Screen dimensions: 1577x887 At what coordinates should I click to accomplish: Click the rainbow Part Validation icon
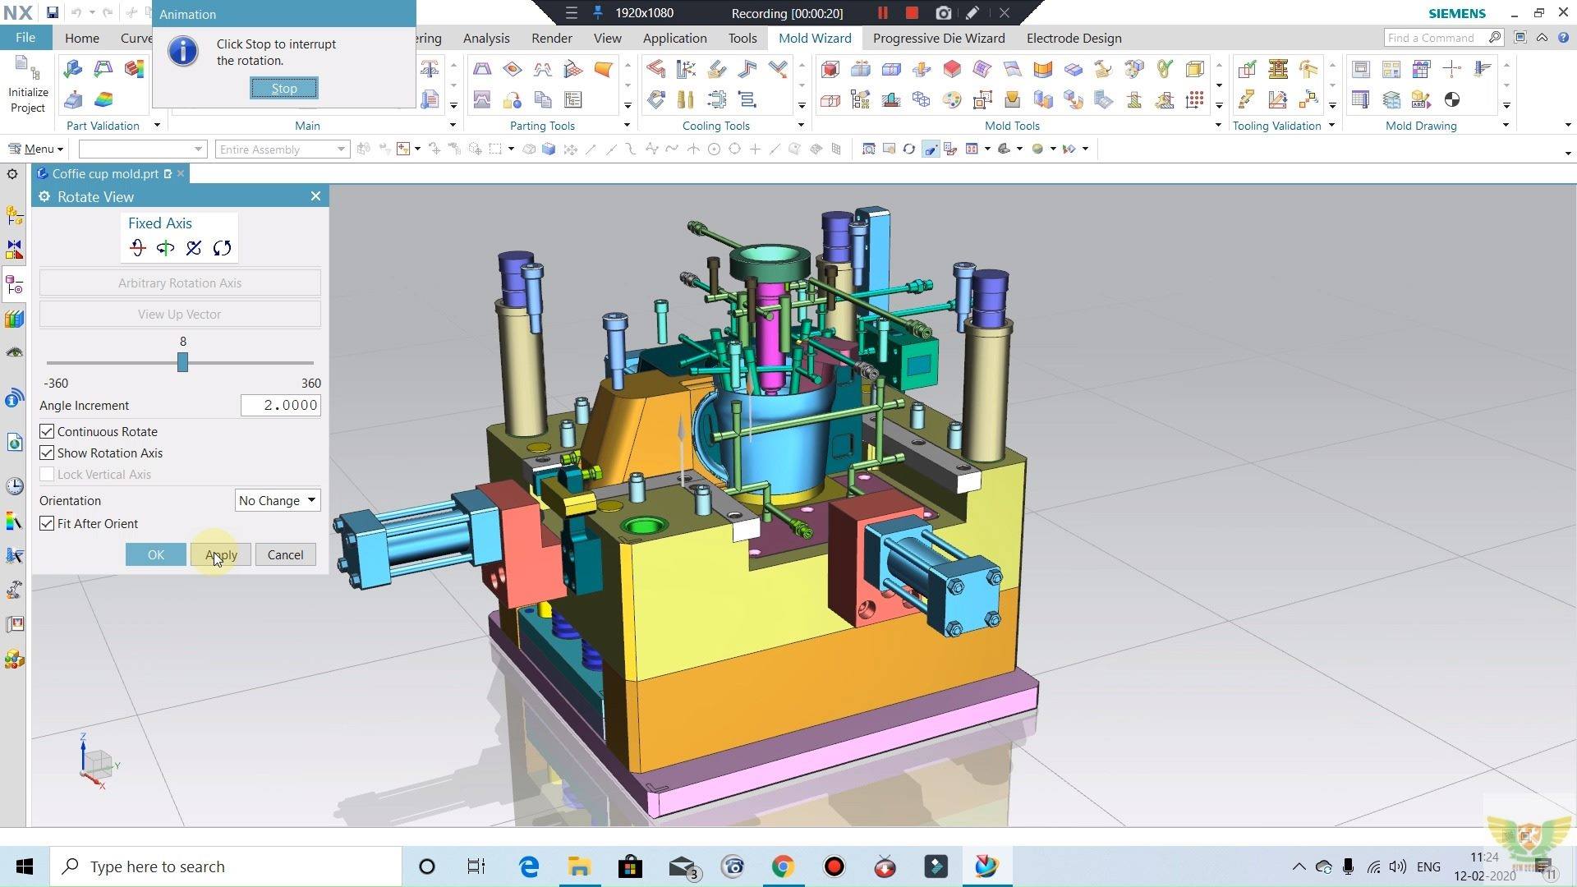click(x=103, y=100)
